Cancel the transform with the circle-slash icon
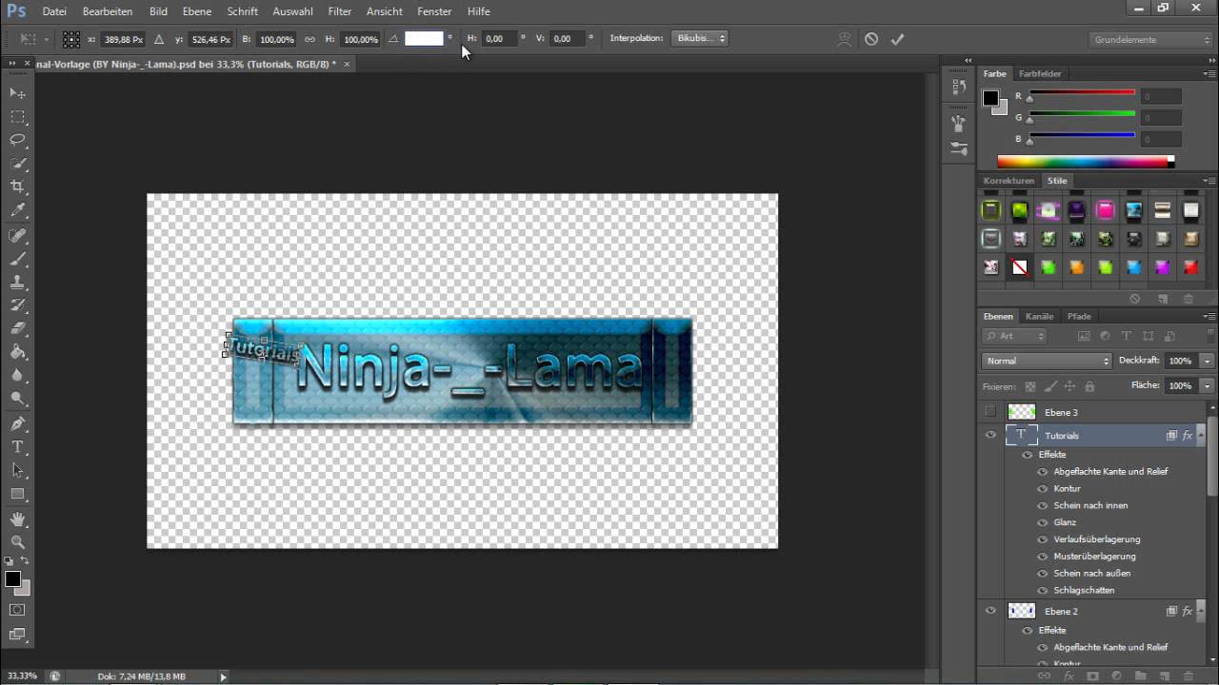The image size is (1219, 685). tap(871, 39)
